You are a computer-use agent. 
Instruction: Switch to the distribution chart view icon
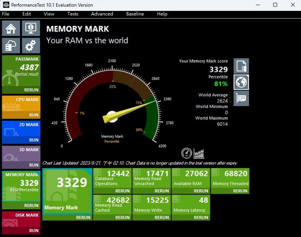coord(199,153)
